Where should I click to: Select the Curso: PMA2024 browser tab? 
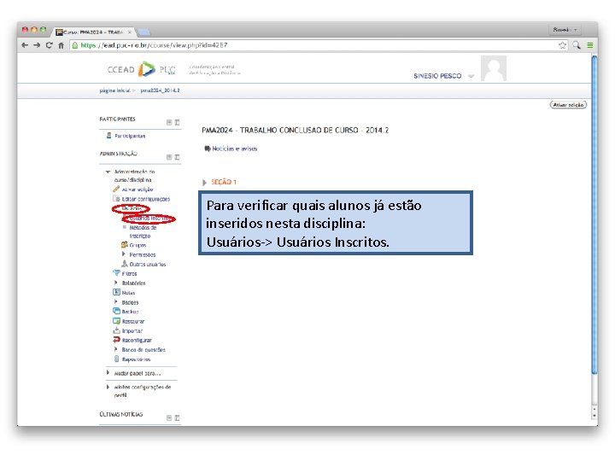click(x=94, y=32)
